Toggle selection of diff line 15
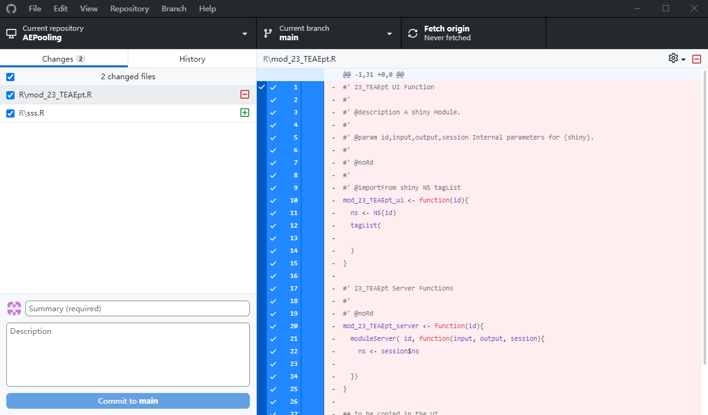The height and width of the screenshot is (415, 708). (x=273, y=263)
